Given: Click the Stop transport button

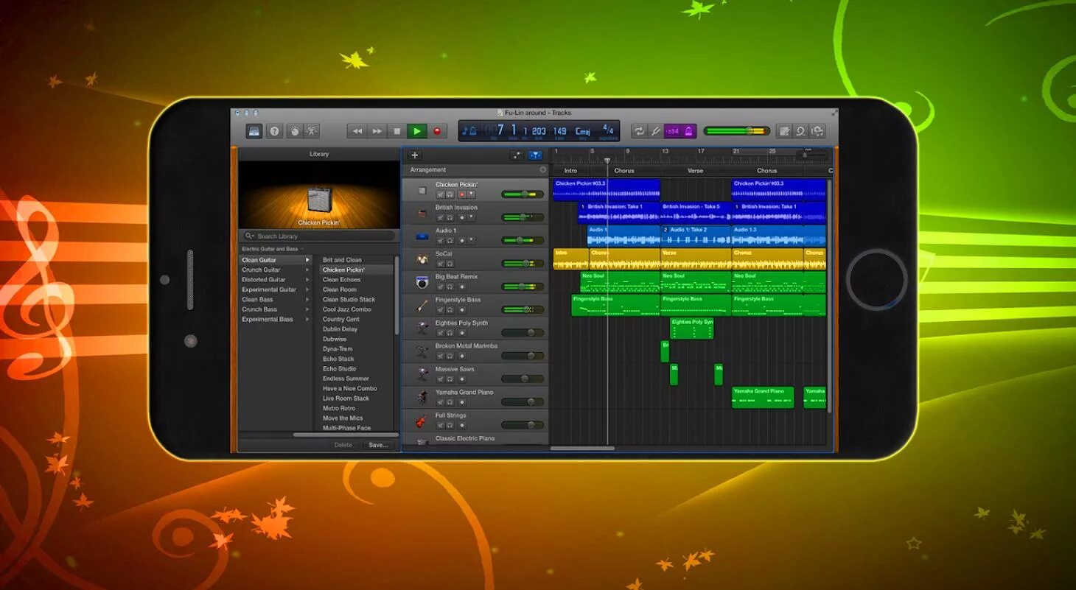Looking at the screenshot, I should 397,131.
